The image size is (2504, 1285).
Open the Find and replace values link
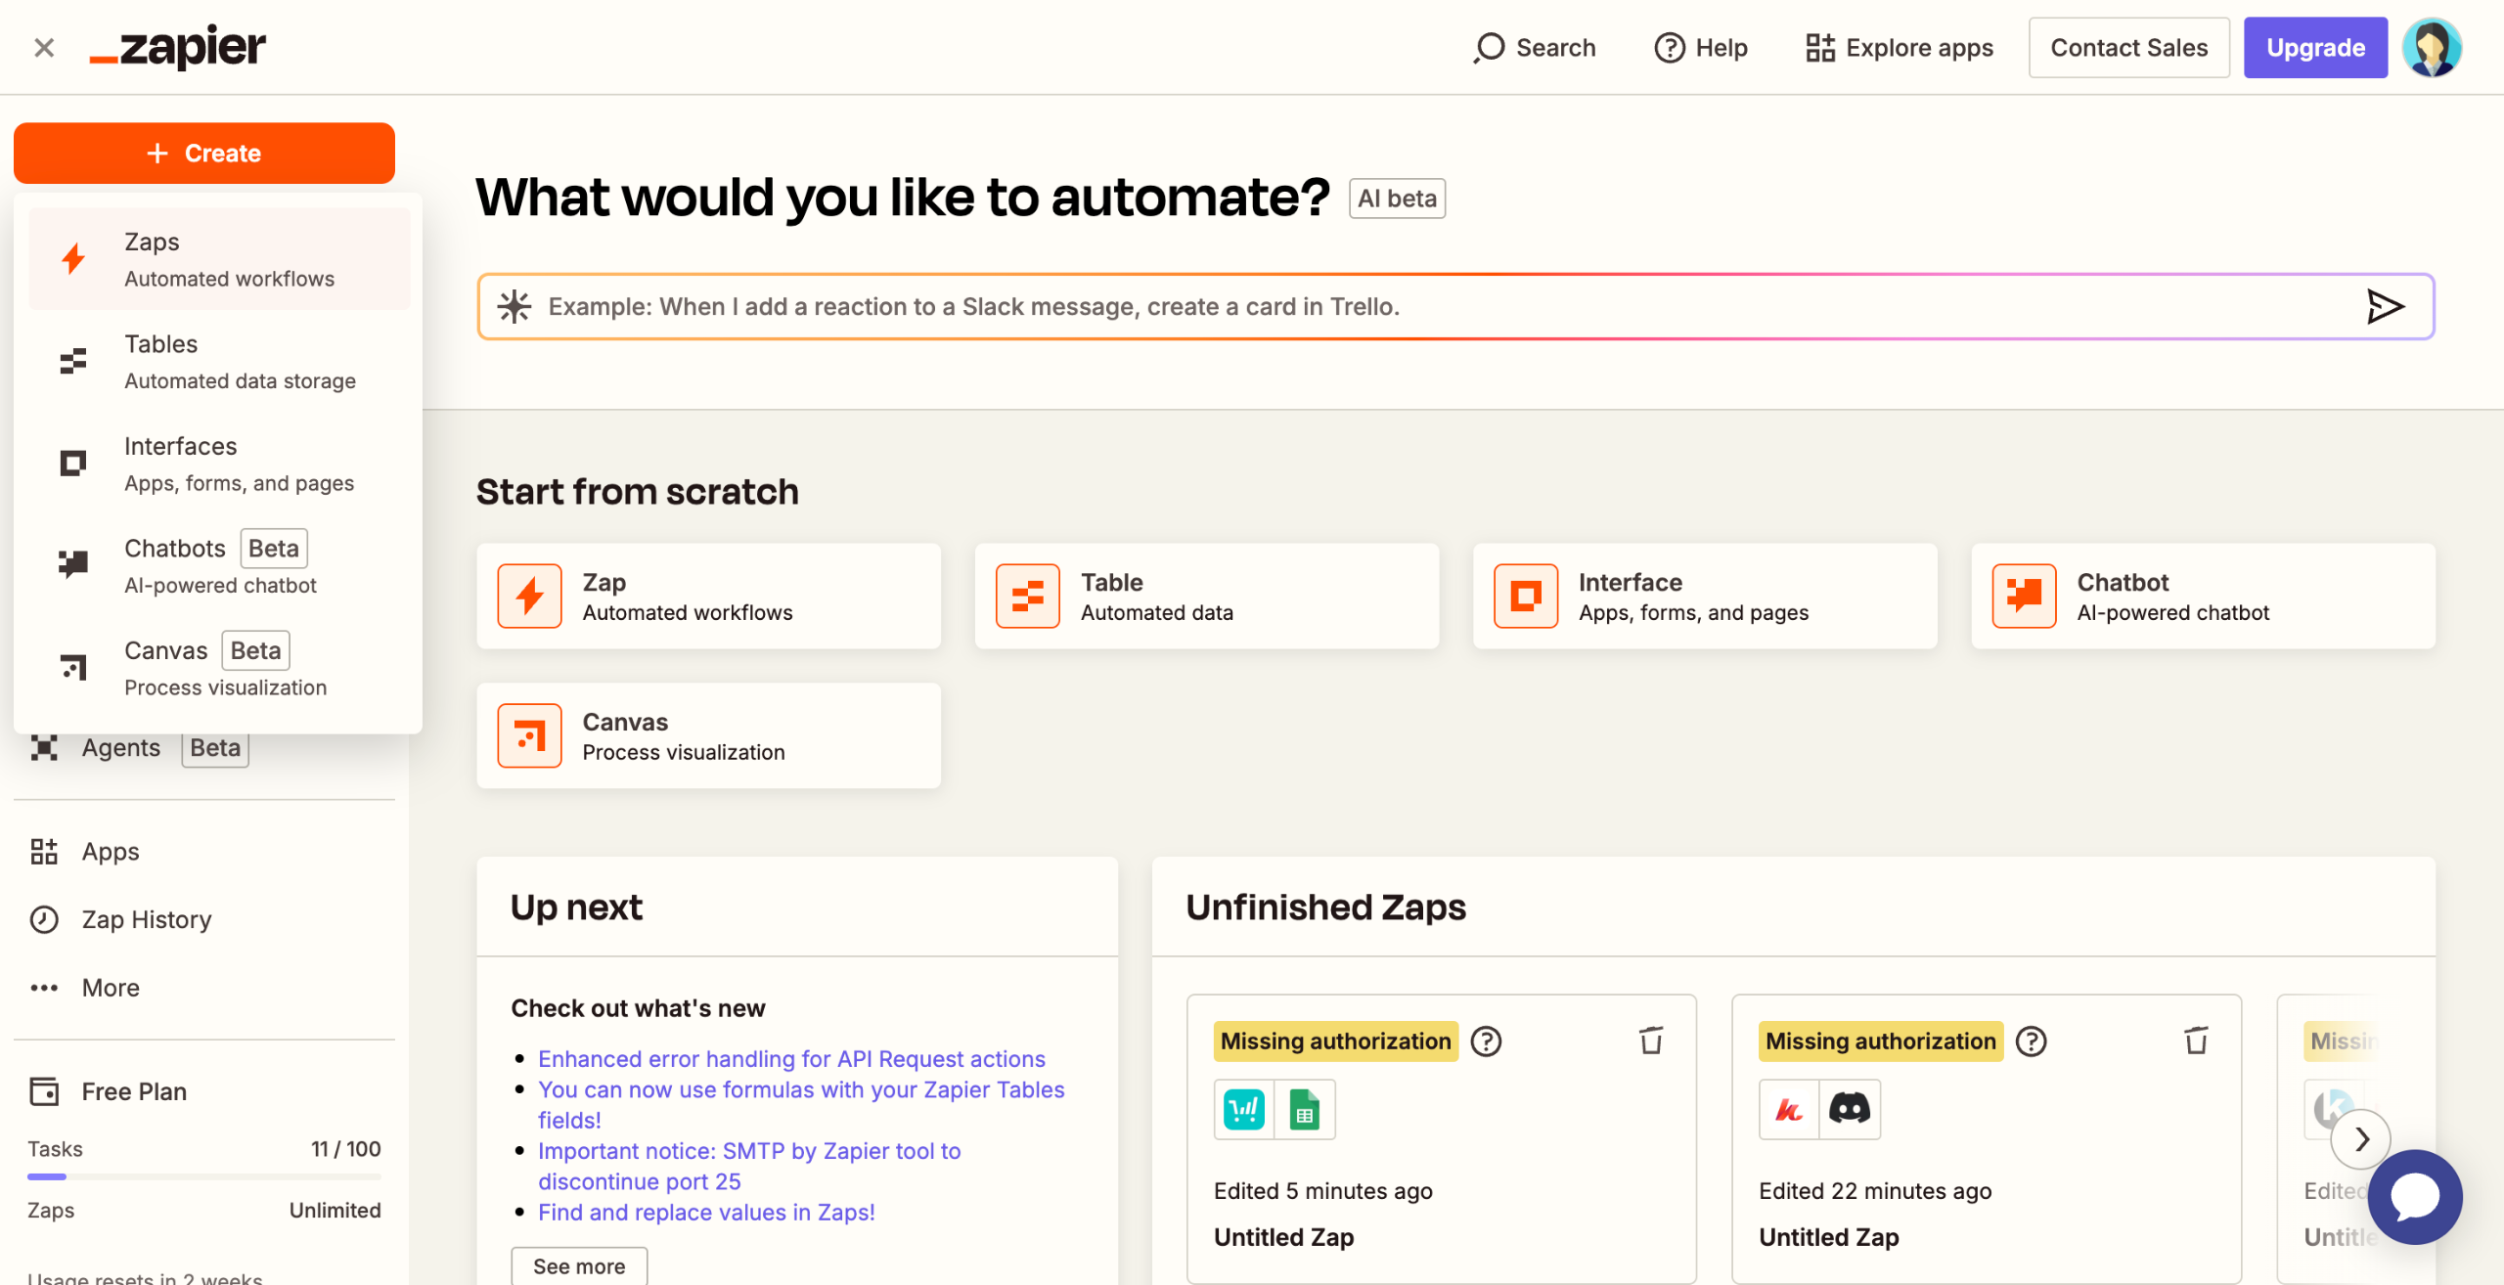[x=705, y=1212]
